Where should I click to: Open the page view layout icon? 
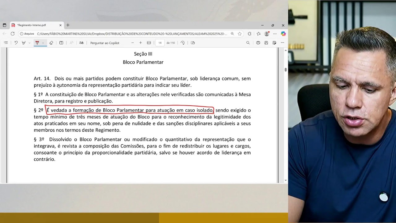coord(193,43)
